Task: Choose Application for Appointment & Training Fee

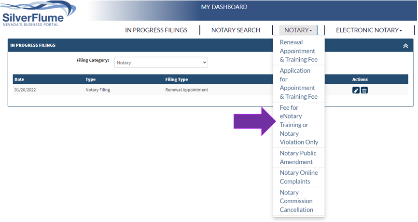Action: [x=298, y=83]
